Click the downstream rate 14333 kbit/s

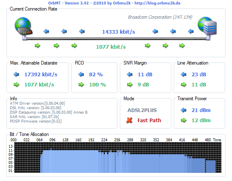pos(119,32)
